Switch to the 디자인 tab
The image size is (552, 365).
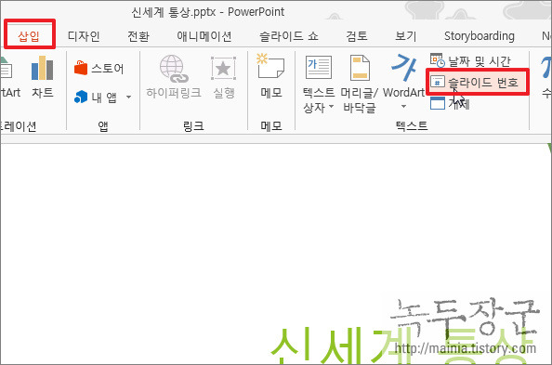(84, 36)
